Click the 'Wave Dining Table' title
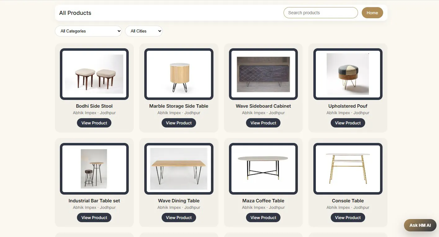 pyautogui.click(x=179, y=201)
